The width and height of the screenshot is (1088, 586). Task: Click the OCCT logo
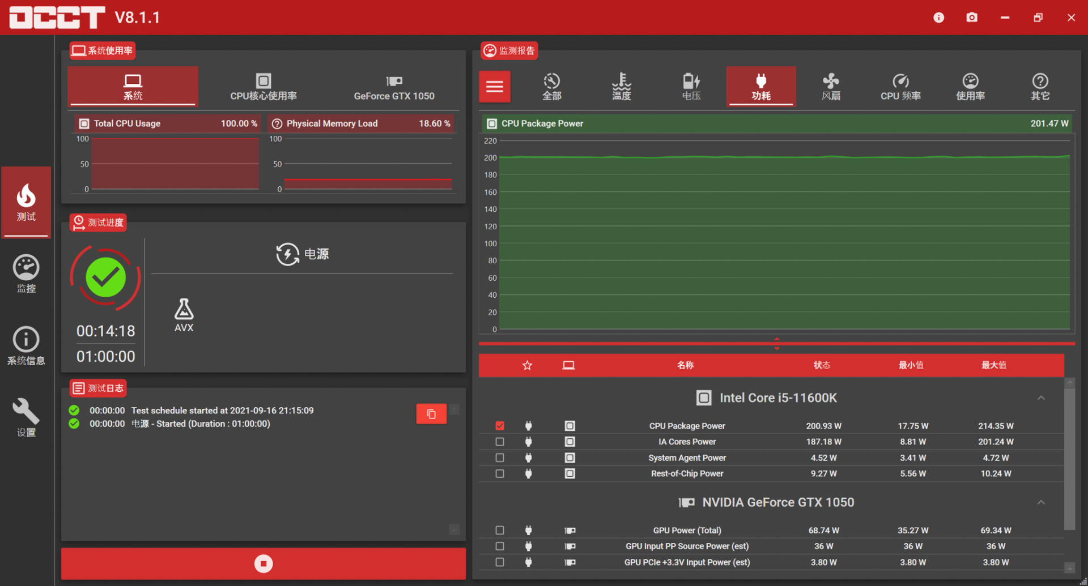57,18
